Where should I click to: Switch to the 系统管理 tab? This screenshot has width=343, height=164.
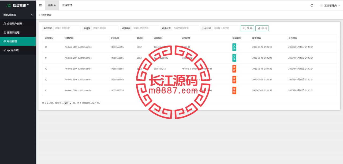[67, 5]
